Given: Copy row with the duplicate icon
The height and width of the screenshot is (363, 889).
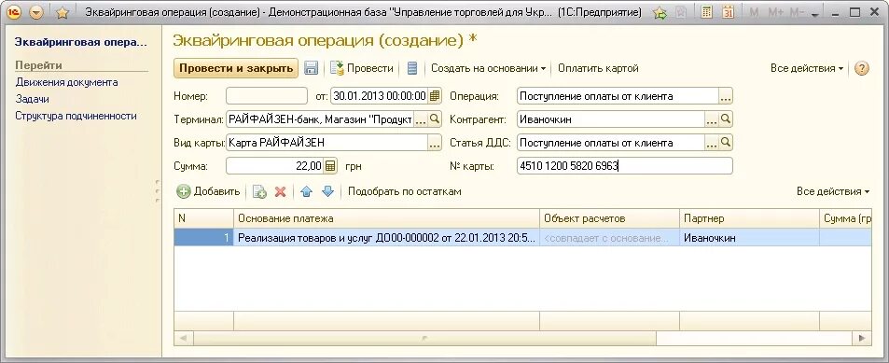Looking at the screenshot, I should (x=259, y=191).
